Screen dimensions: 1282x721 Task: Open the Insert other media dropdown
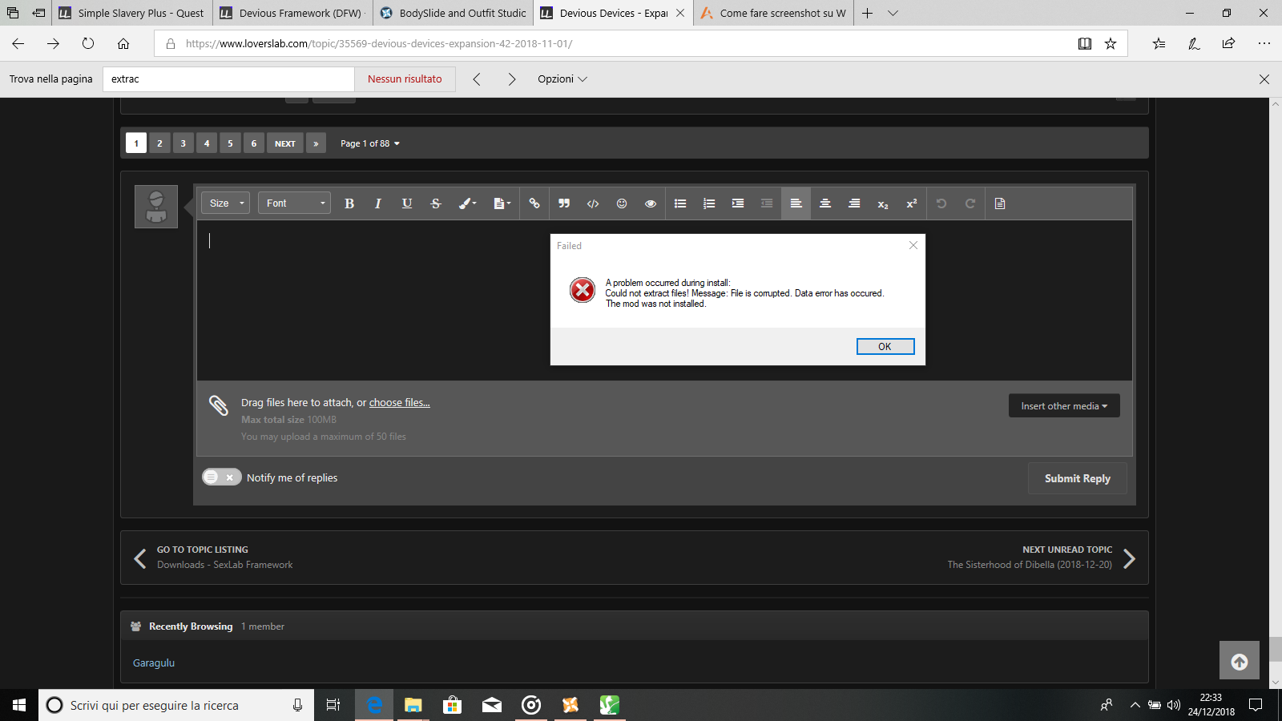tap(1064, 406)
